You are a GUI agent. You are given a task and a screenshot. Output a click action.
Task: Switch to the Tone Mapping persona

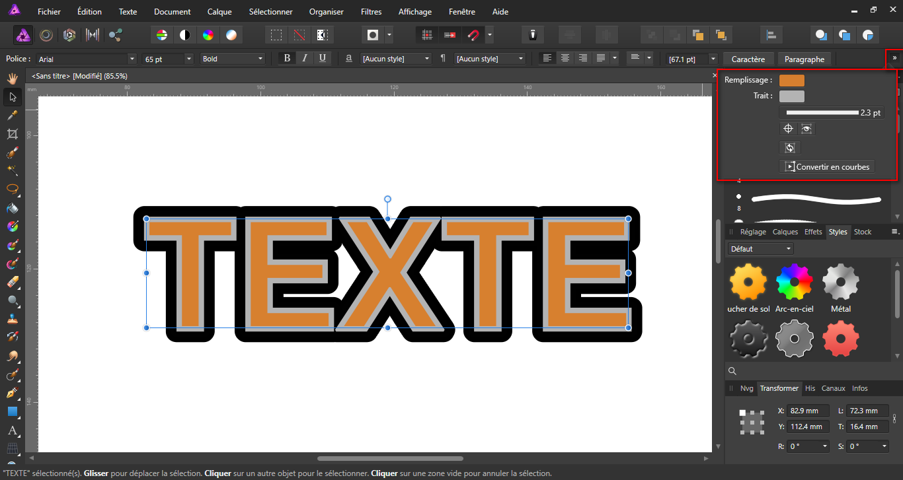click(93, 34)
